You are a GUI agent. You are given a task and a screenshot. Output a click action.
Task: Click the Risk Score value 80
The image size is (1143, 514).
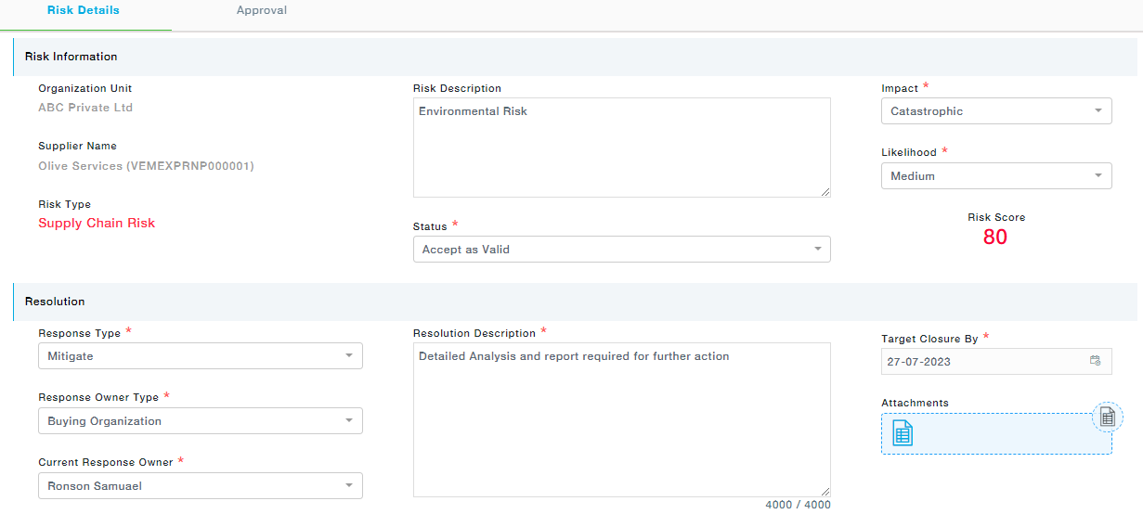tap(995, 238)
